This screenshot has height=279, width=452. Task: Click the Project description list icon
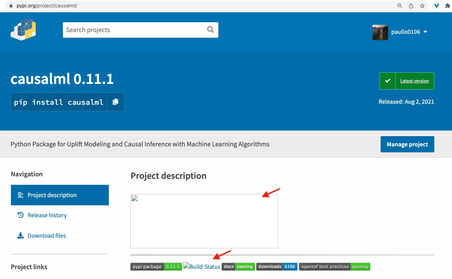20,195
